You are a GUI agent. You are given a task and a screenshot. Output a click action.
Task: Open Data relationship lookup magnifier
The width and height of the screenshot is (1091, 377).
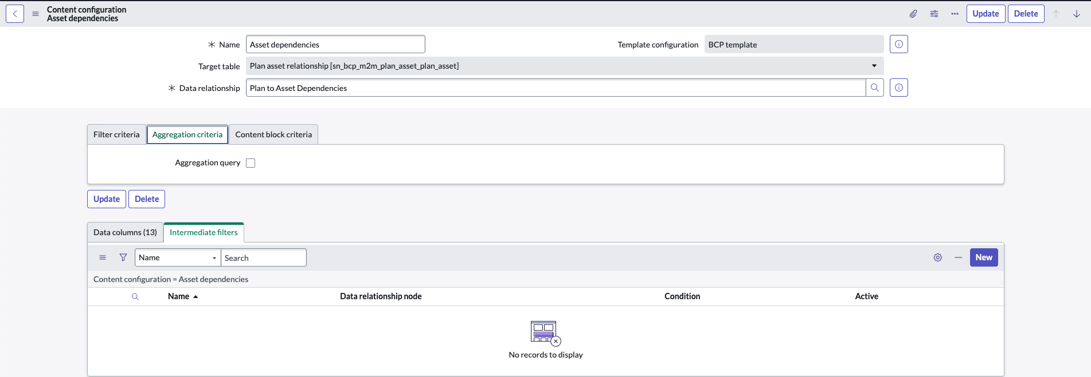click(x=875, y=88)
